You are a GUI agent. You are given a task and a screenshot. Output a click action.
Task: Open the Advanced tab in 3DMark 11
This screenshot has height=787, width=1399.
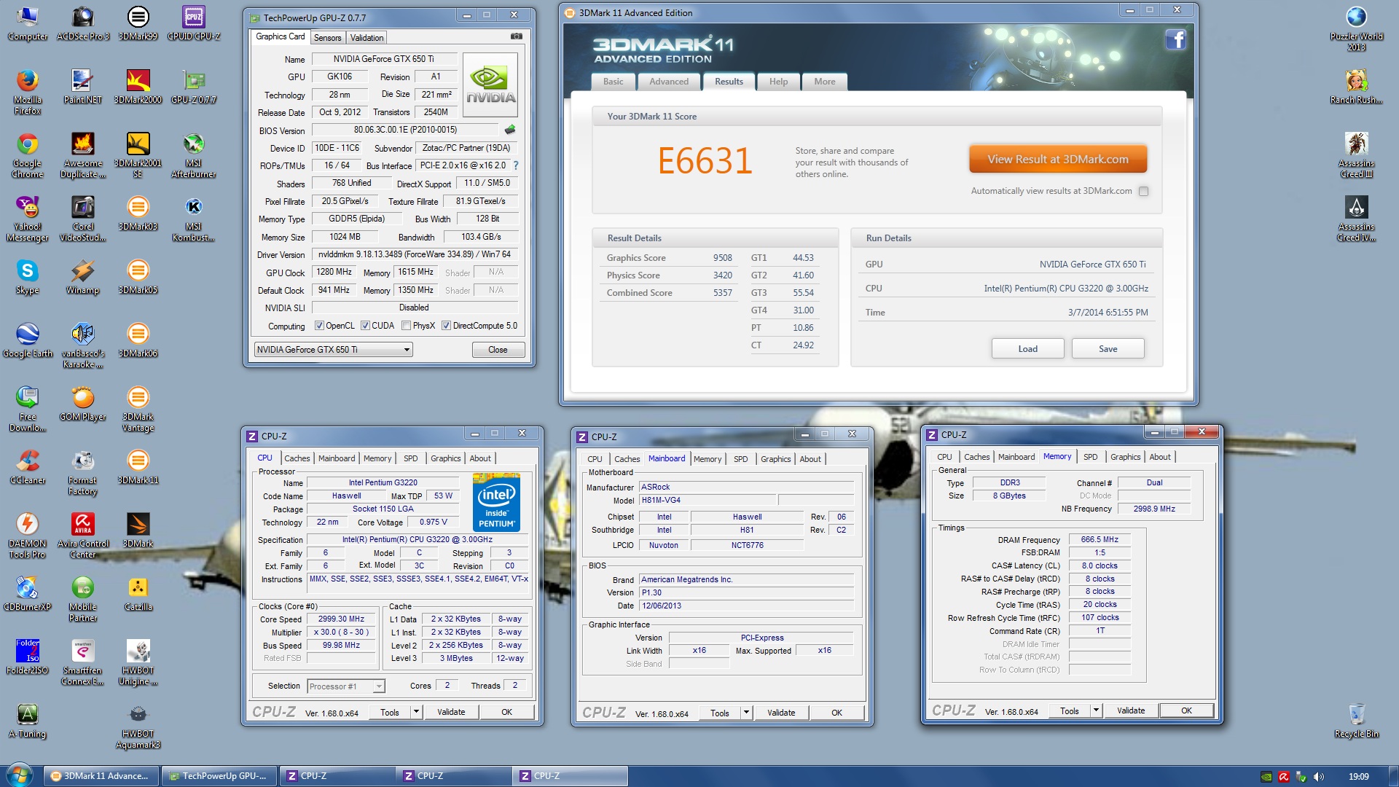pos(669,82)
